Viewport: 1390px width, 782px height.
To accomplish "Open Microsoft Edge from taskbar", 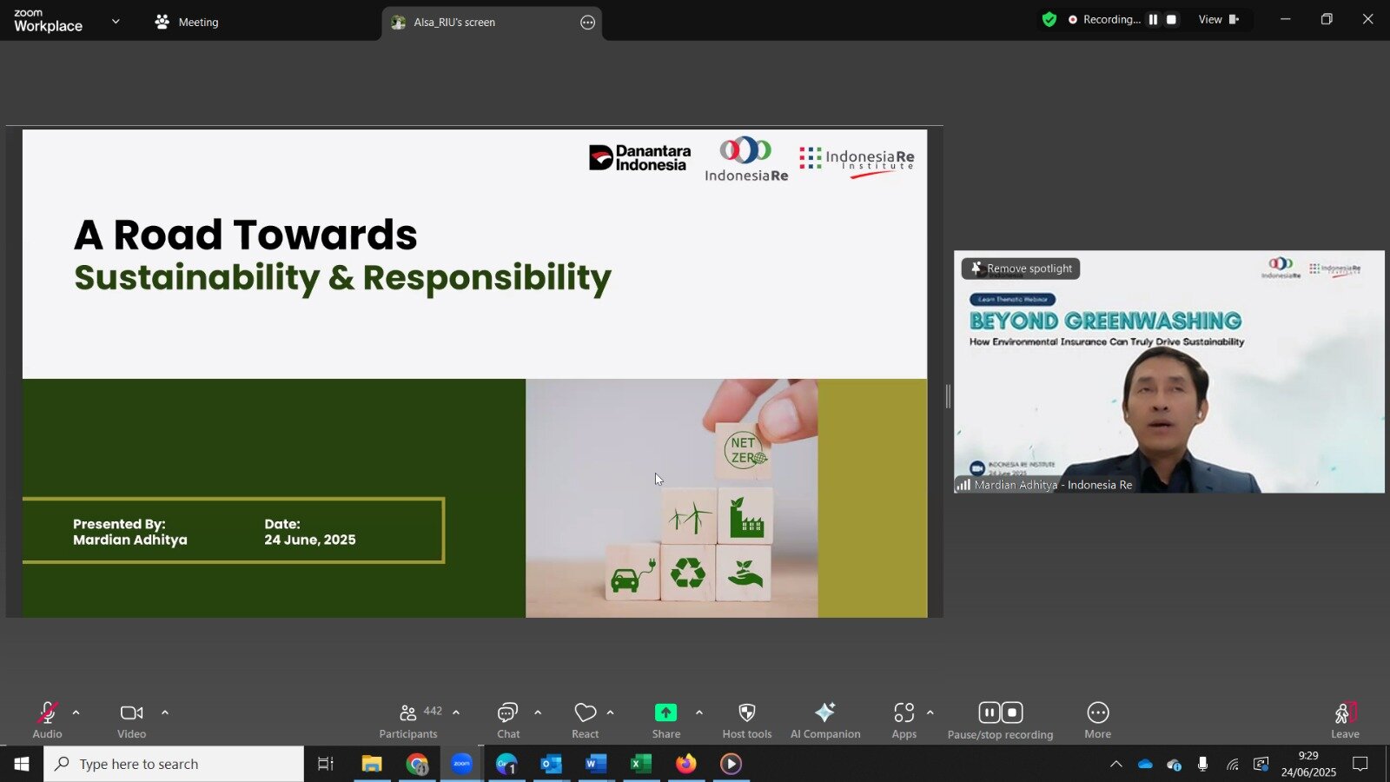I will click(506, 764).
